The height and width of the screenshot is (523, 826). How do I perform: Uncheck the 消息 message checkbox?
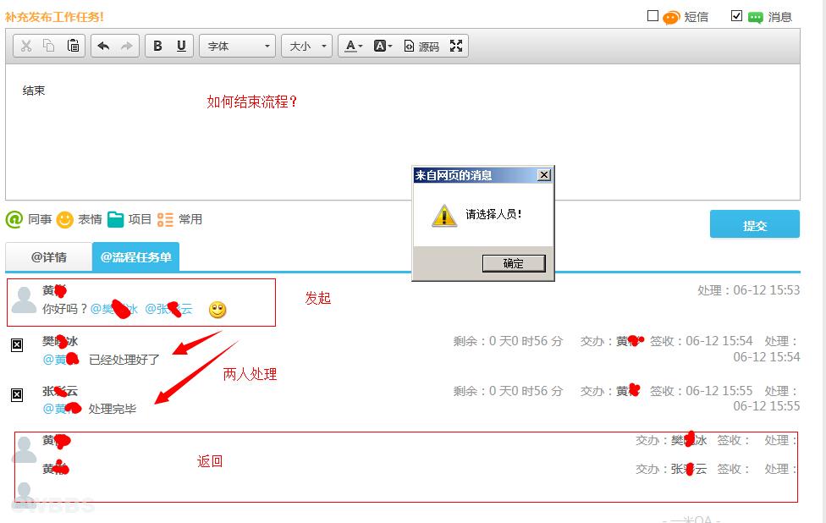click(x=737, y=16)
